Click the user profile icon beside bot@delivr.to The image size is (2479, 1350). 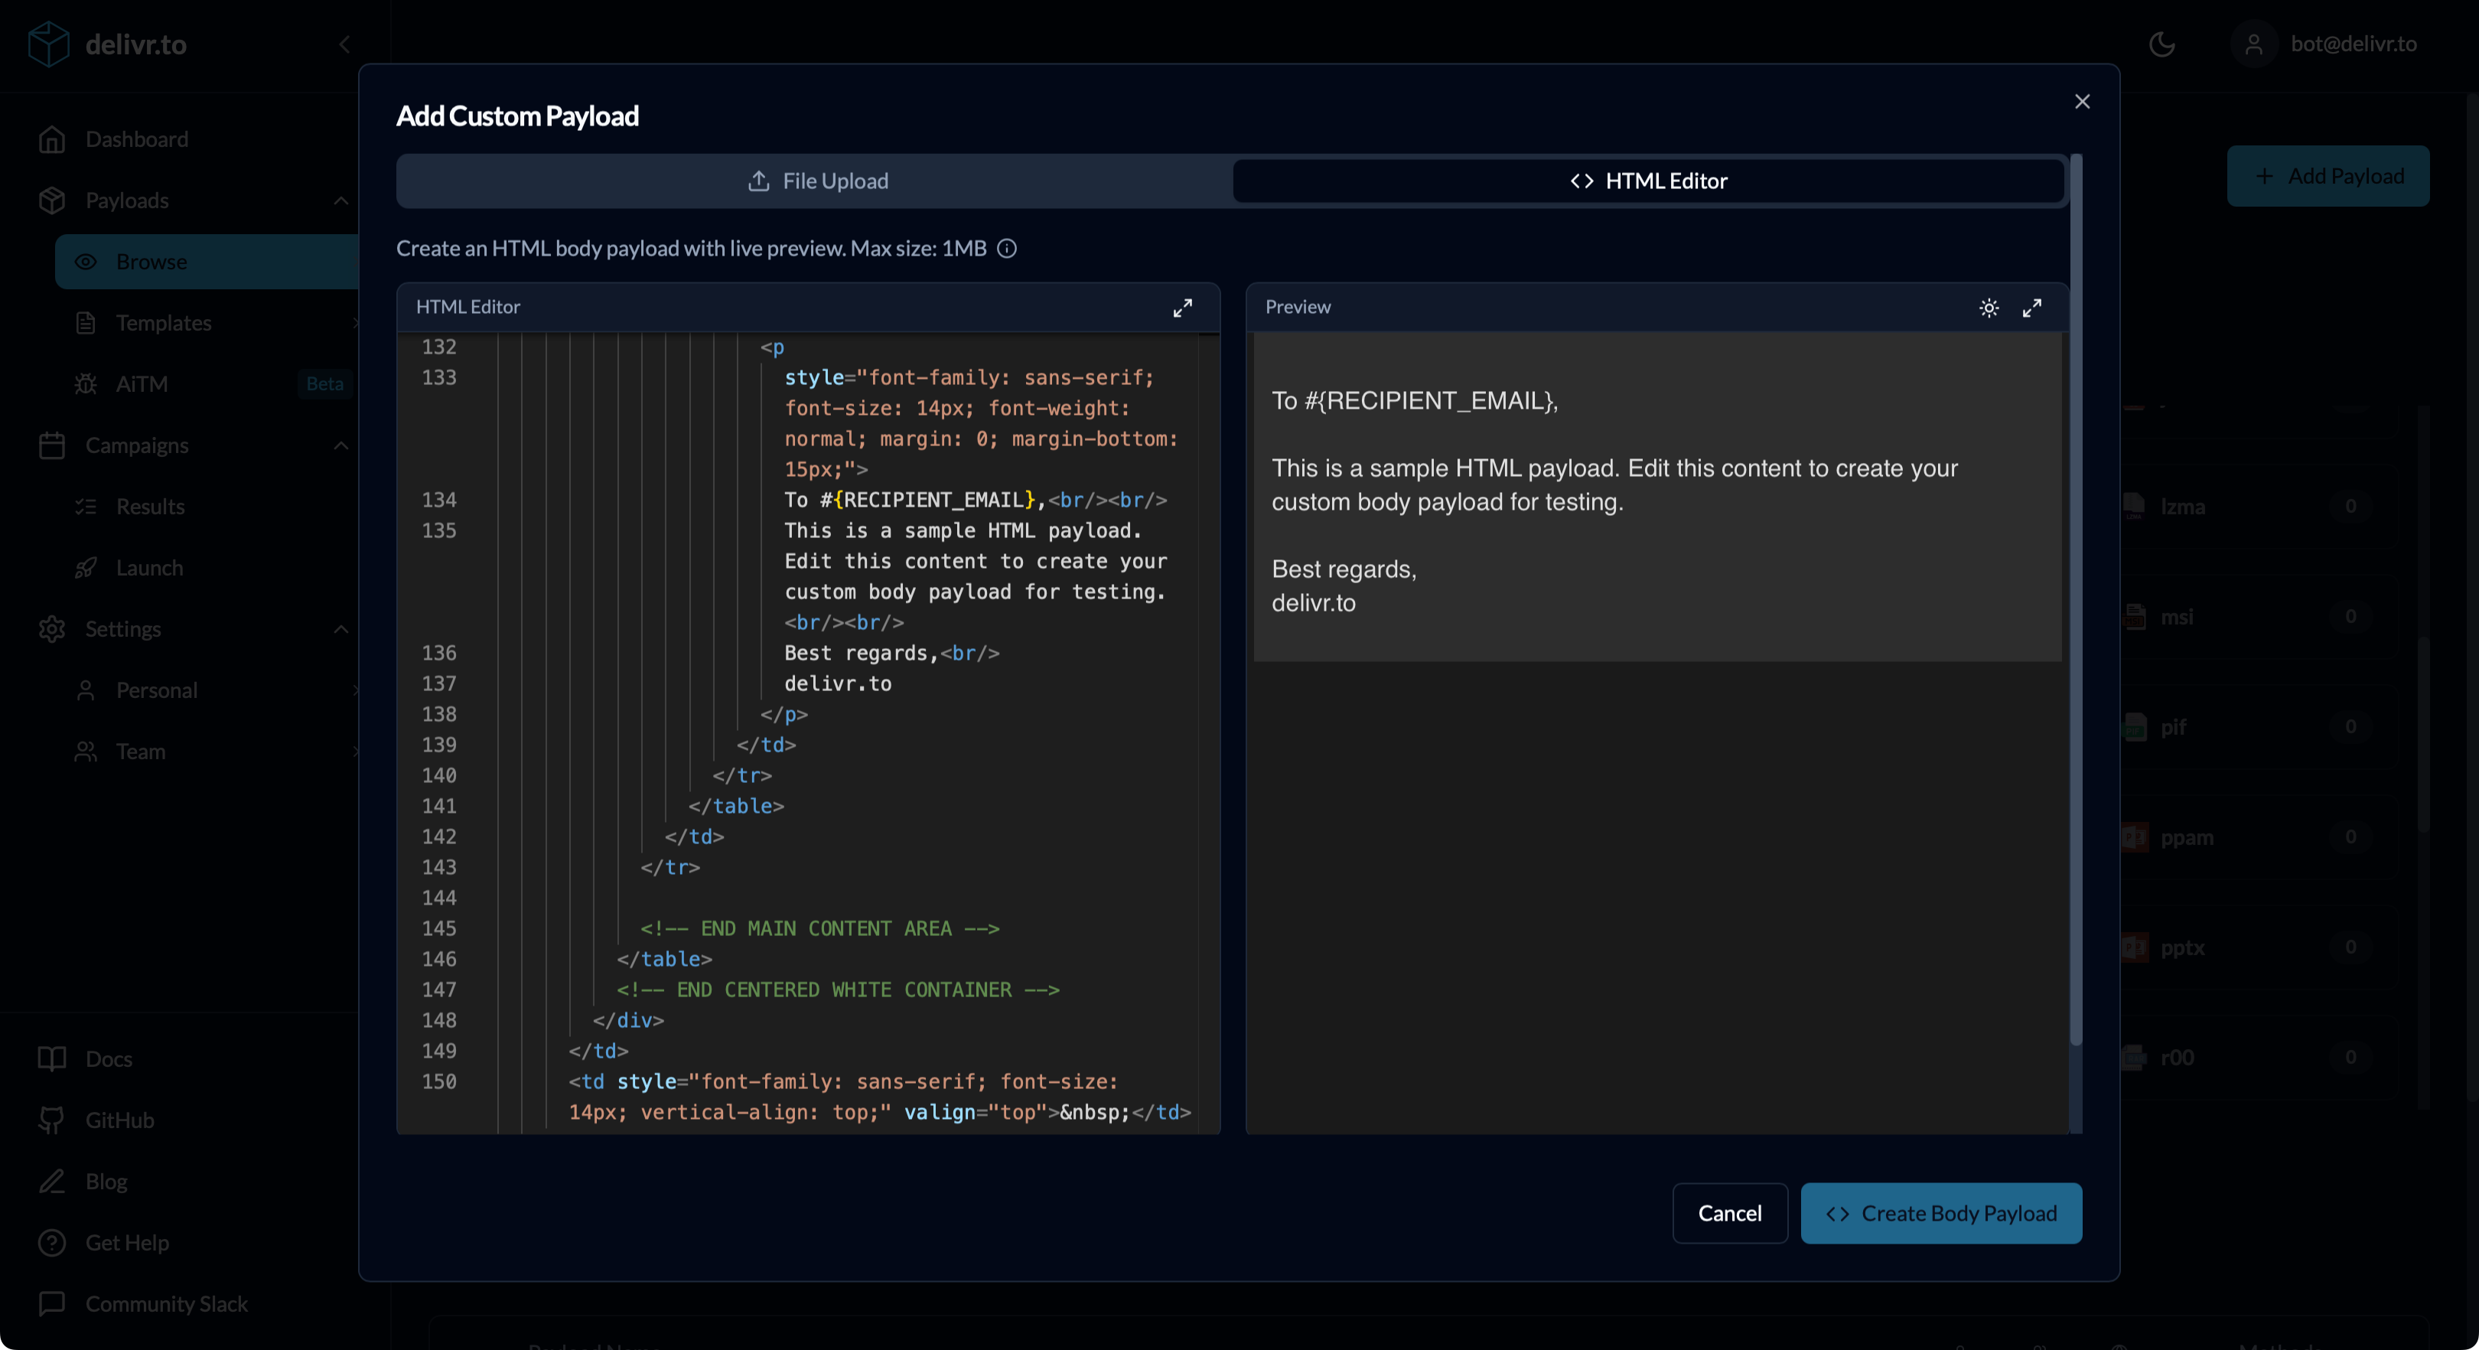[2254, 44]
